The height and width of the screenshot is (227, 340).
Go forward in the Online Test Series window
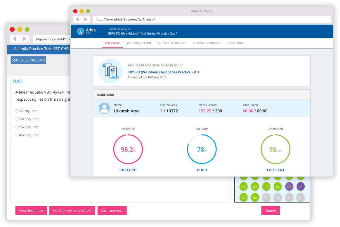86,19
